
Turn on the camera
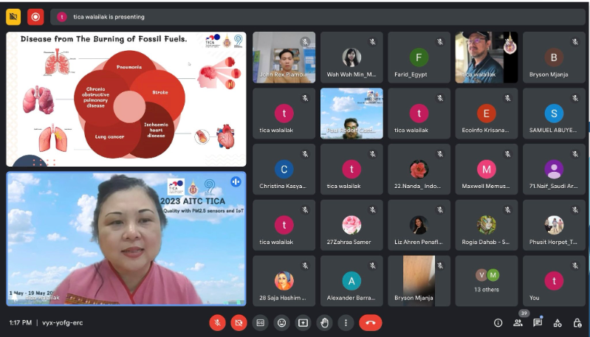(x=239, y=322)
